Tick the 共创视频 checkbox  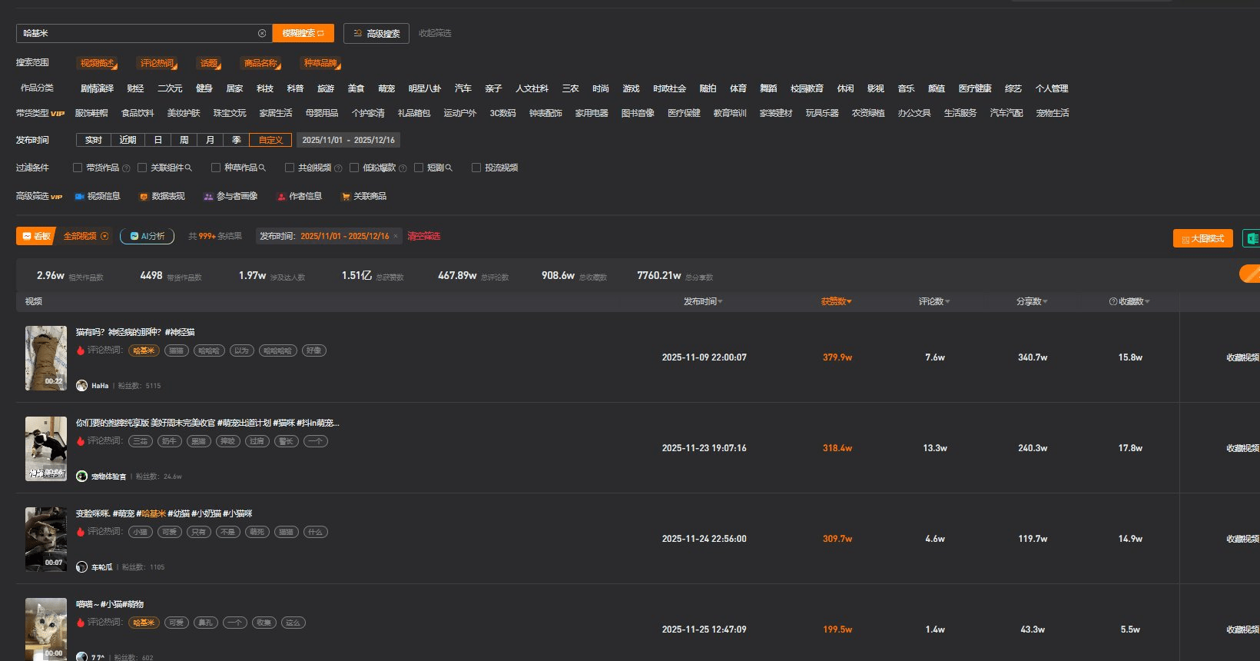tap(290, 168)
